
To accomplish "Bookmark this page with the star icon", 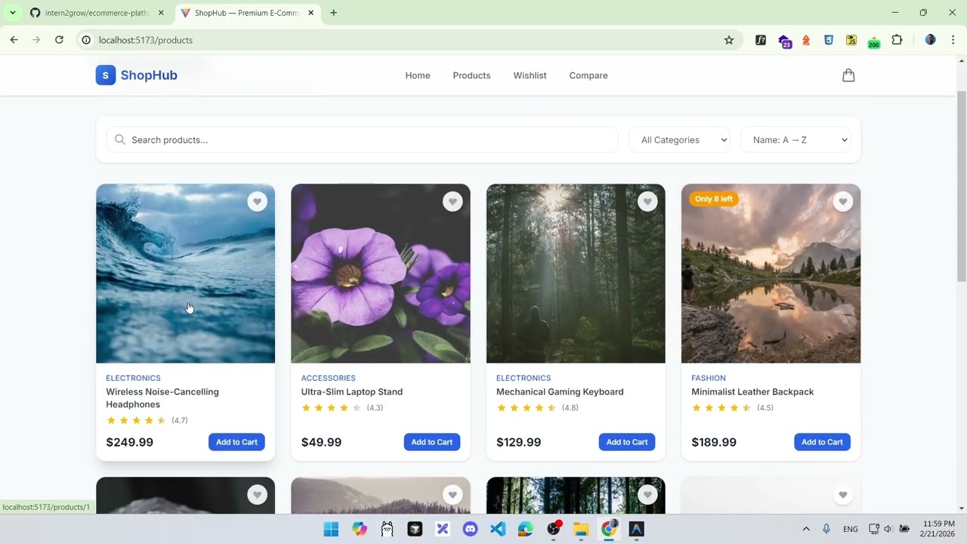I will coord(729,40).
